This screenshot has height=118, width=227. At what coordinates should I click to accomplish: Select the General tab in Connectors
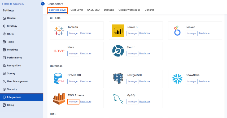click(x=149, y=10)
